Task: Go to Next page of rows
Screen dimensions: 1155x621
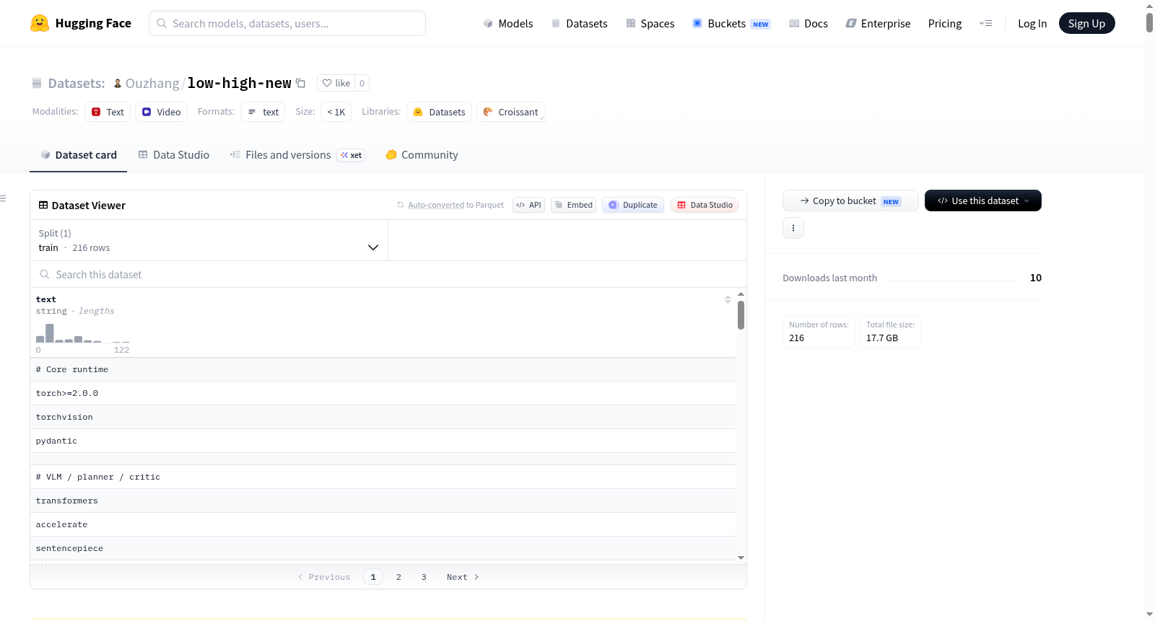Action: click(x=463, y=577)
